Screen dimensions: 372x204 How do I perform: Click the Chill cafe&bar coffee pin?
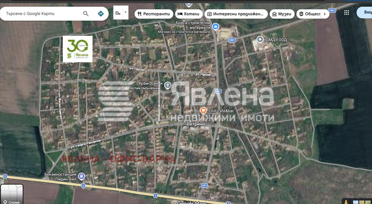point(203,110)
